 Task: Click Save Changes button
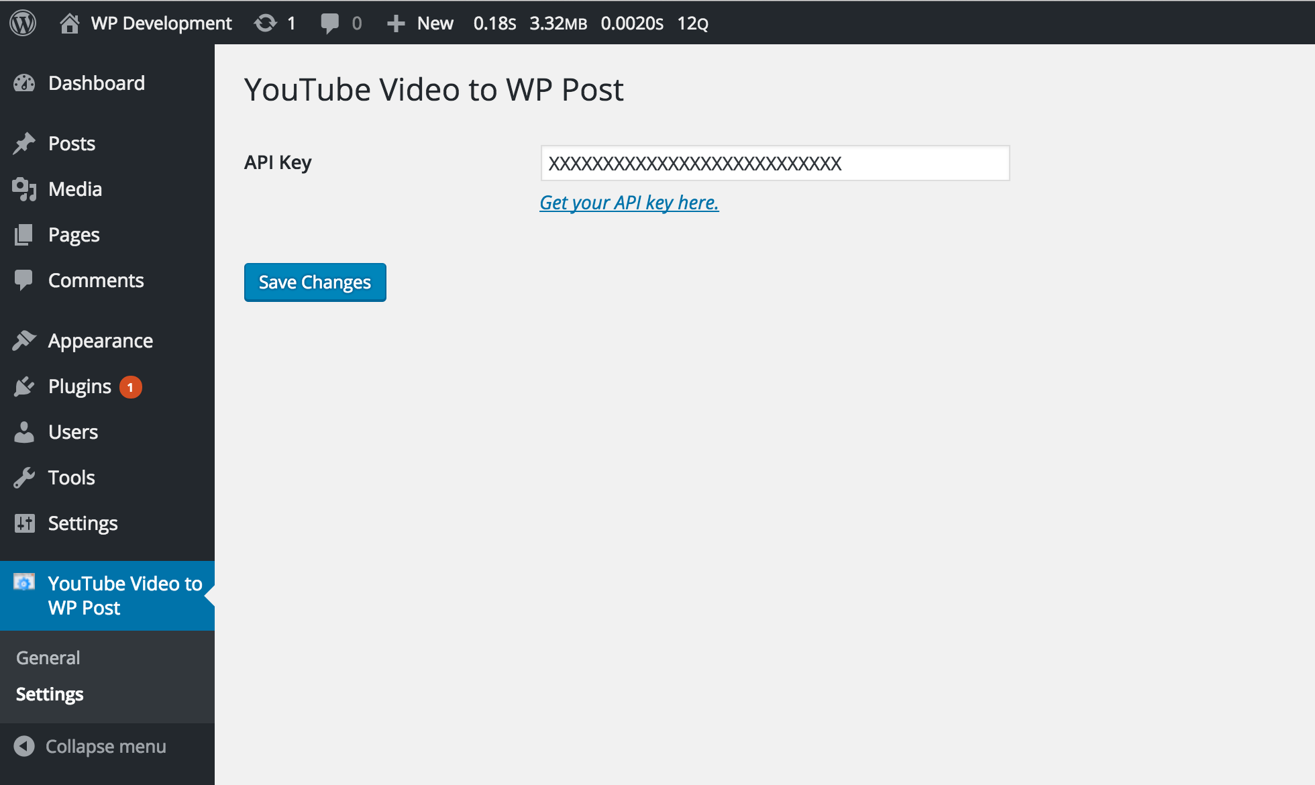point(314,282)
